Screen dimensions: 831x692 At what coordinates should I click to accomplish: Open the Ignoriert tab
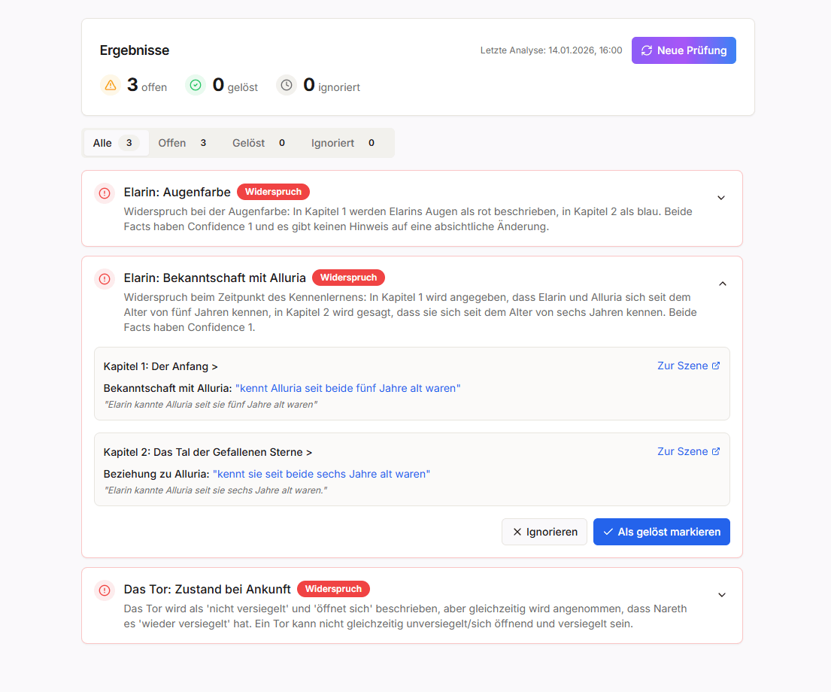click(344, 143)
